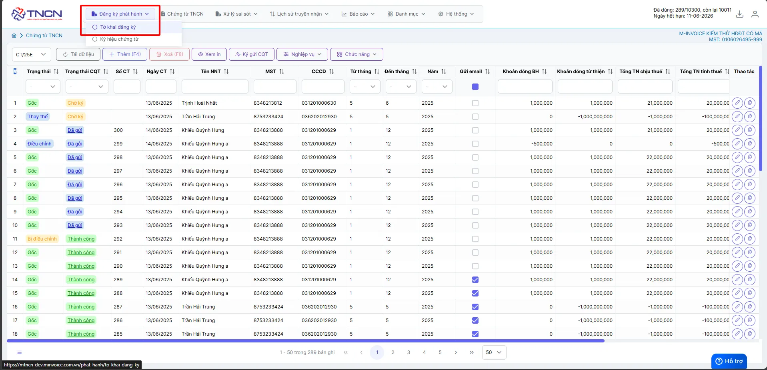Click edit pencil icon for row 1

pyautogui.click(x=737, y=103)
